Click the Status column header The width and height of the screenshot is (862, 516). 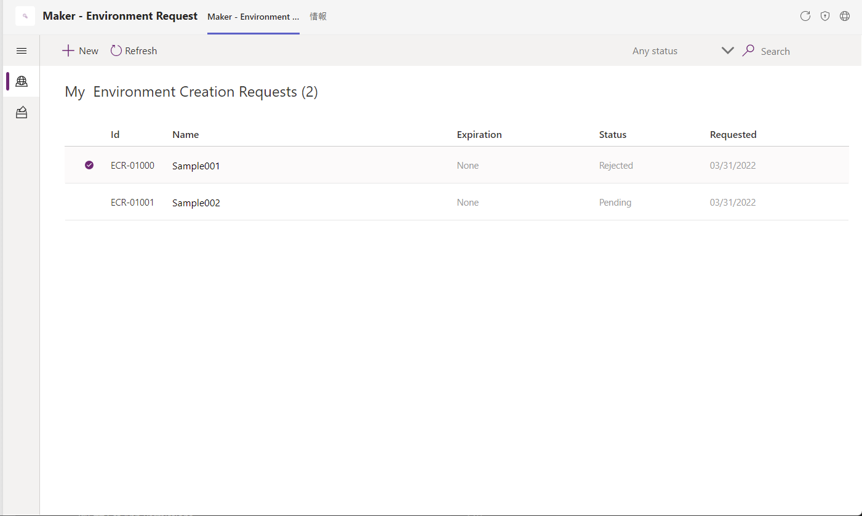(613, 134)
